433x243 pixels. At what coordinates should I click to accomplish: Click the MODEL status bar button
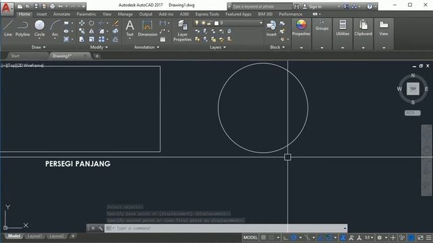click(x=250, y=237)
